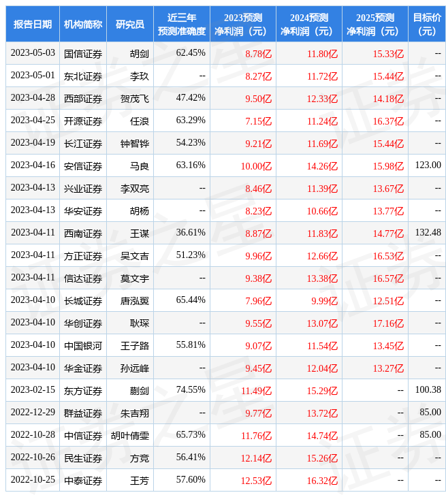The image size is (446, 497).
Task: Select the 华创证券 institution cell
Action: pyautogui.click(x=83, y=323)
